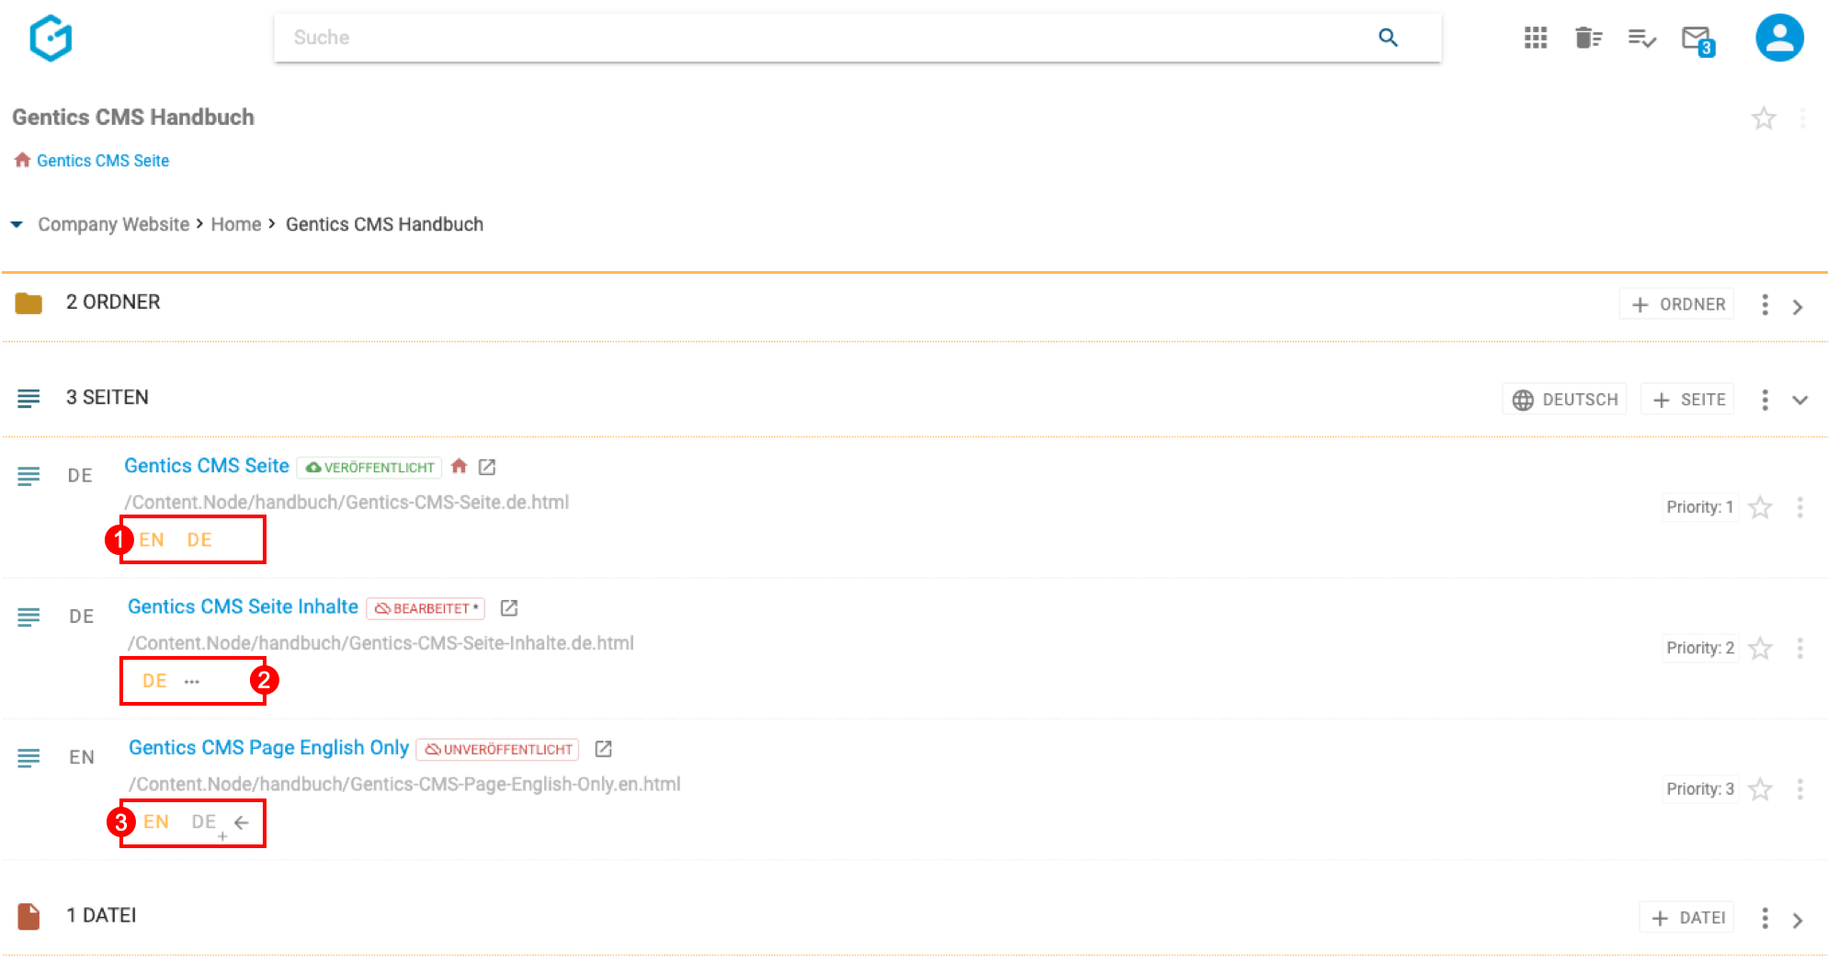Open the Ordner section options menu
The width and height of the screenshot is (1828, 974).
[x=1765, y=304]
